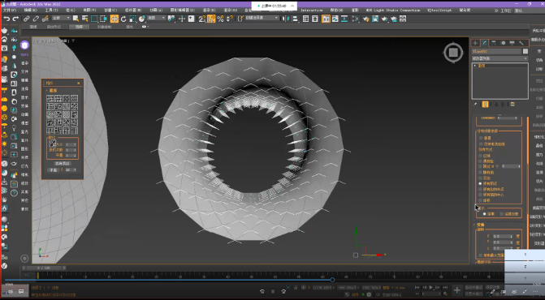This screenshot has height=300, width=545.
Task: Select the 自由形式 ribbon tab
Action: point(54,27)
